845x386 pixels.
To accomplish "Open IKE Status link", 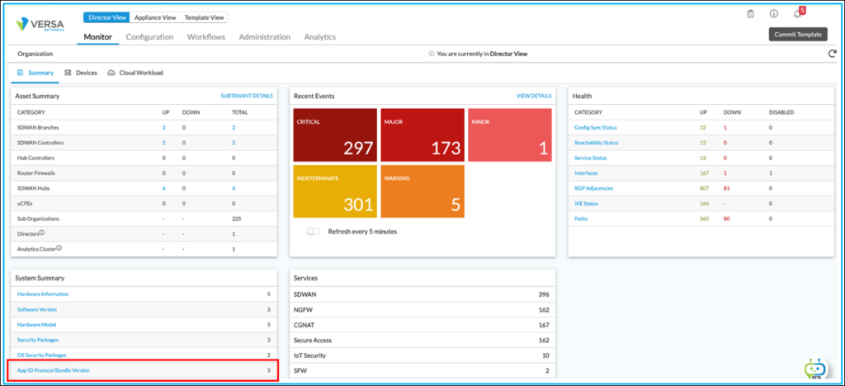I will click(x=587, y=204).
